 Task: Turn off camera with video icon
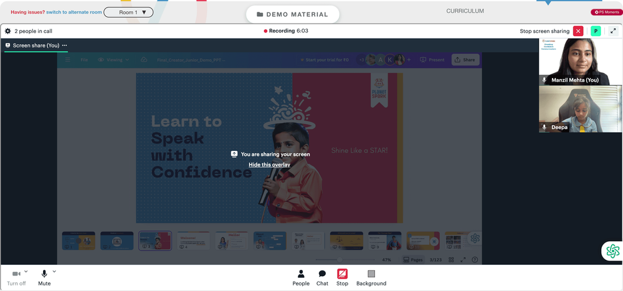pos(16,274)
